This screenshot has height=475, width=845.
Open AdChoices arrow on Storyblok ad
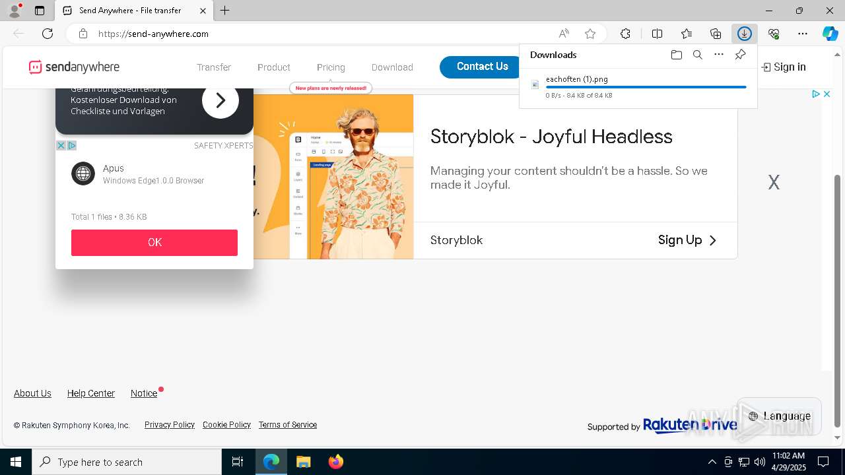tap(816, 94)
